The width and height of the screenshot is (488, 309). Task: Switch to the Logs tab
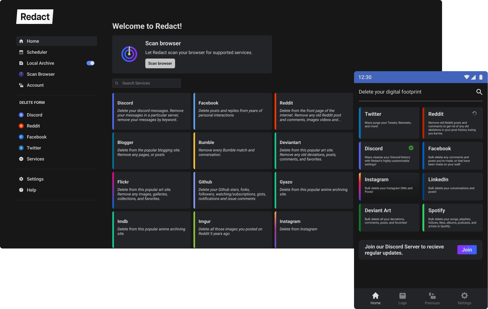402,298
